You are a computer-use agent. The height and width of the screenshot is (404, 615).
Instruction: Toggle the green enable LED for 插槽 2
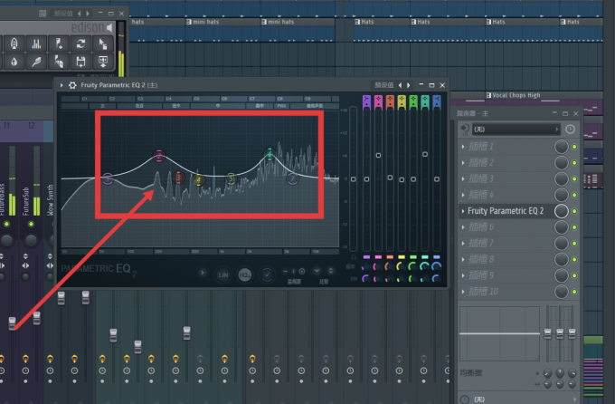pyautogui.click(x=574, y=163)
